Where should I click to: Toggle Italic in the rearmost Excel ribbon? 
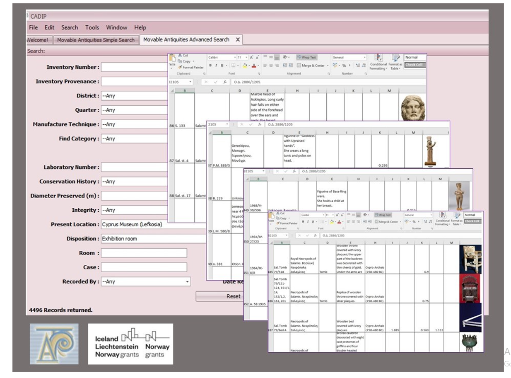pos(216,65)
